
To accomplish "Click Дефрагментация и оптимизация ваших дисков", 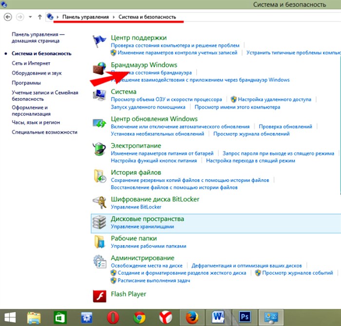I will pyautogui.click(x=246, y=266).
